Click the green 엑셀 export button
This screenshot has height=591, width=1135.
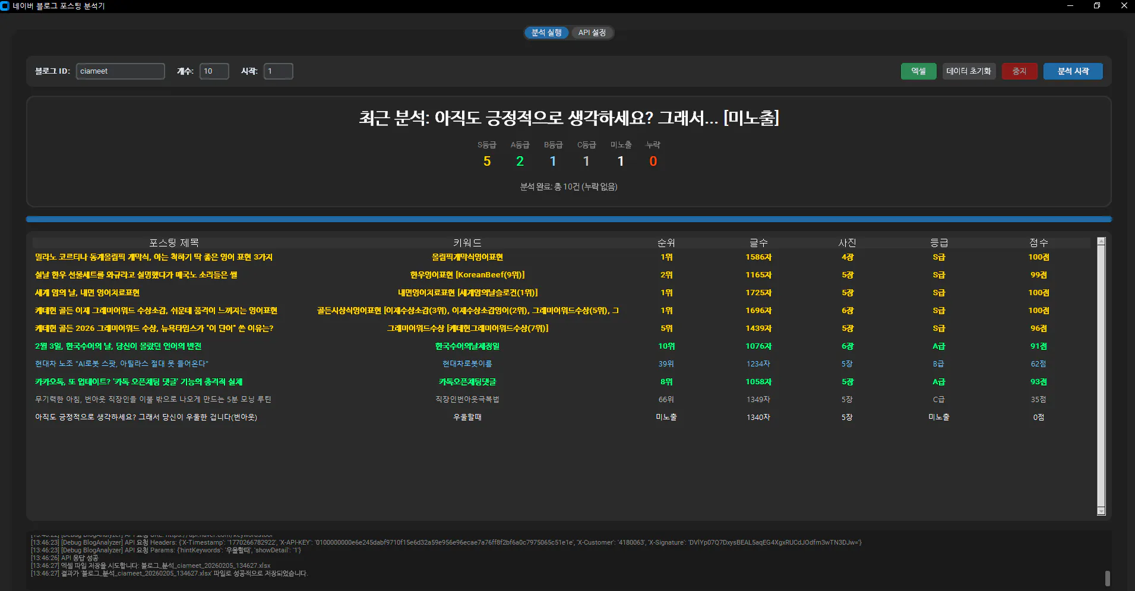click(918, 71)
